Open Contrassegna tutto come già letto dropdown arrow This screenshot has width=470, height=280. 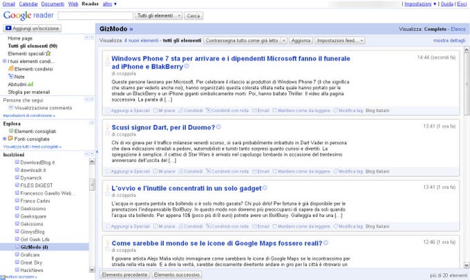click(x=284, y=41)
